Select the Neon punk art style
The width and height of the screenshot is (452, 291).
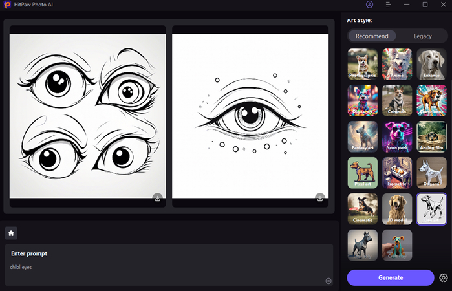tap(397, 136)
